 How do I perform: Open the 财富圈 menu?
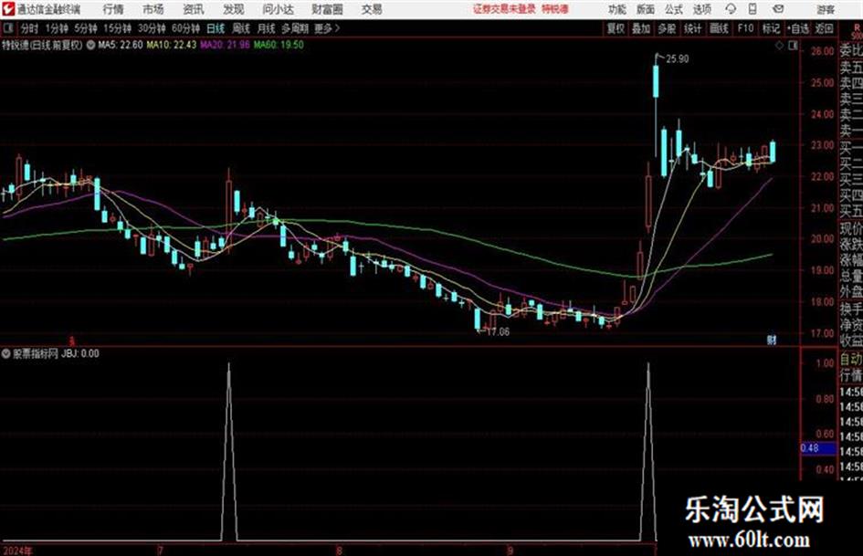(x=327, y=9)
